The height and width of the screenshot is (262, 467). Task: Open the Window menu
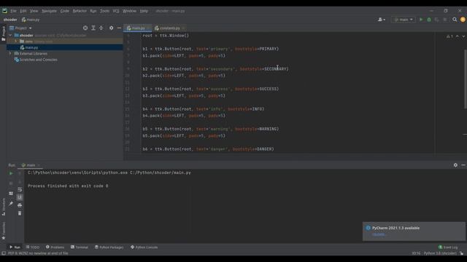[x=129, y=11]
